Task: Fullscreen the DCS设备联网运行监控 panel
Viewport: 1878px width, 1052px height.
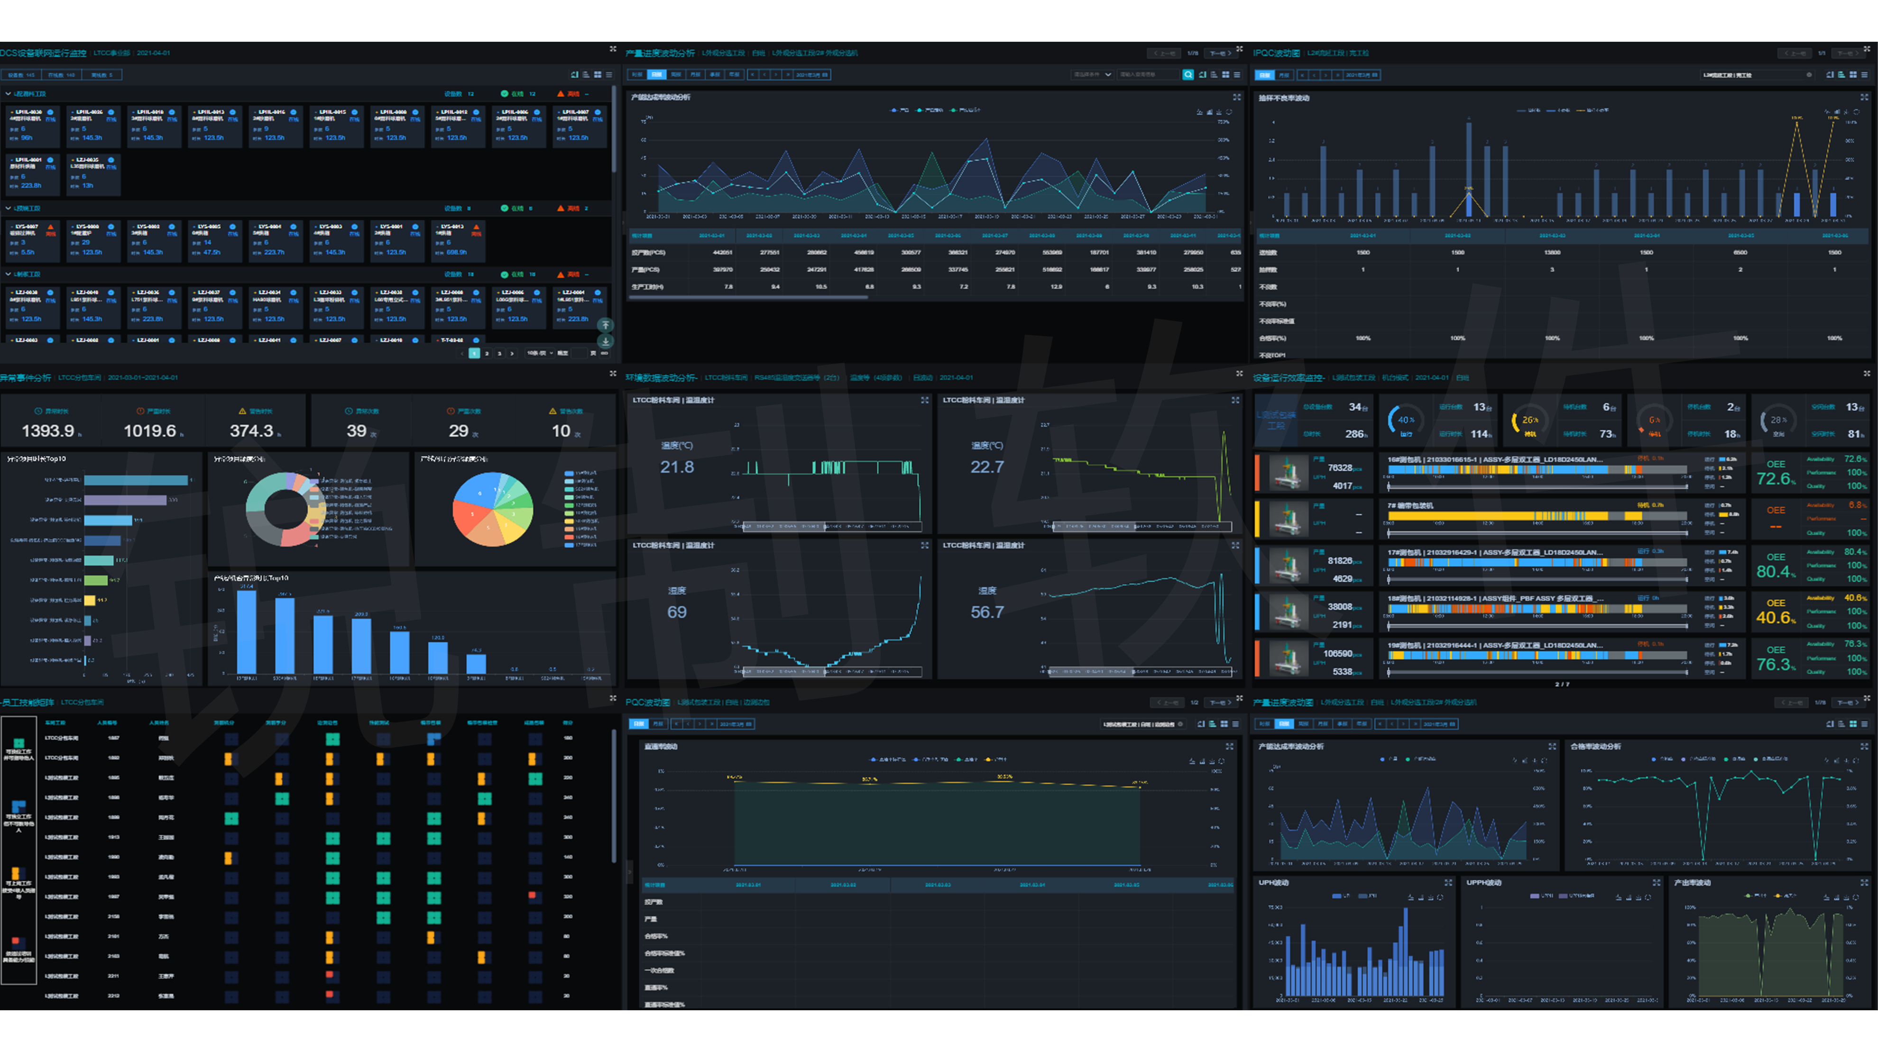Action: 612,49
